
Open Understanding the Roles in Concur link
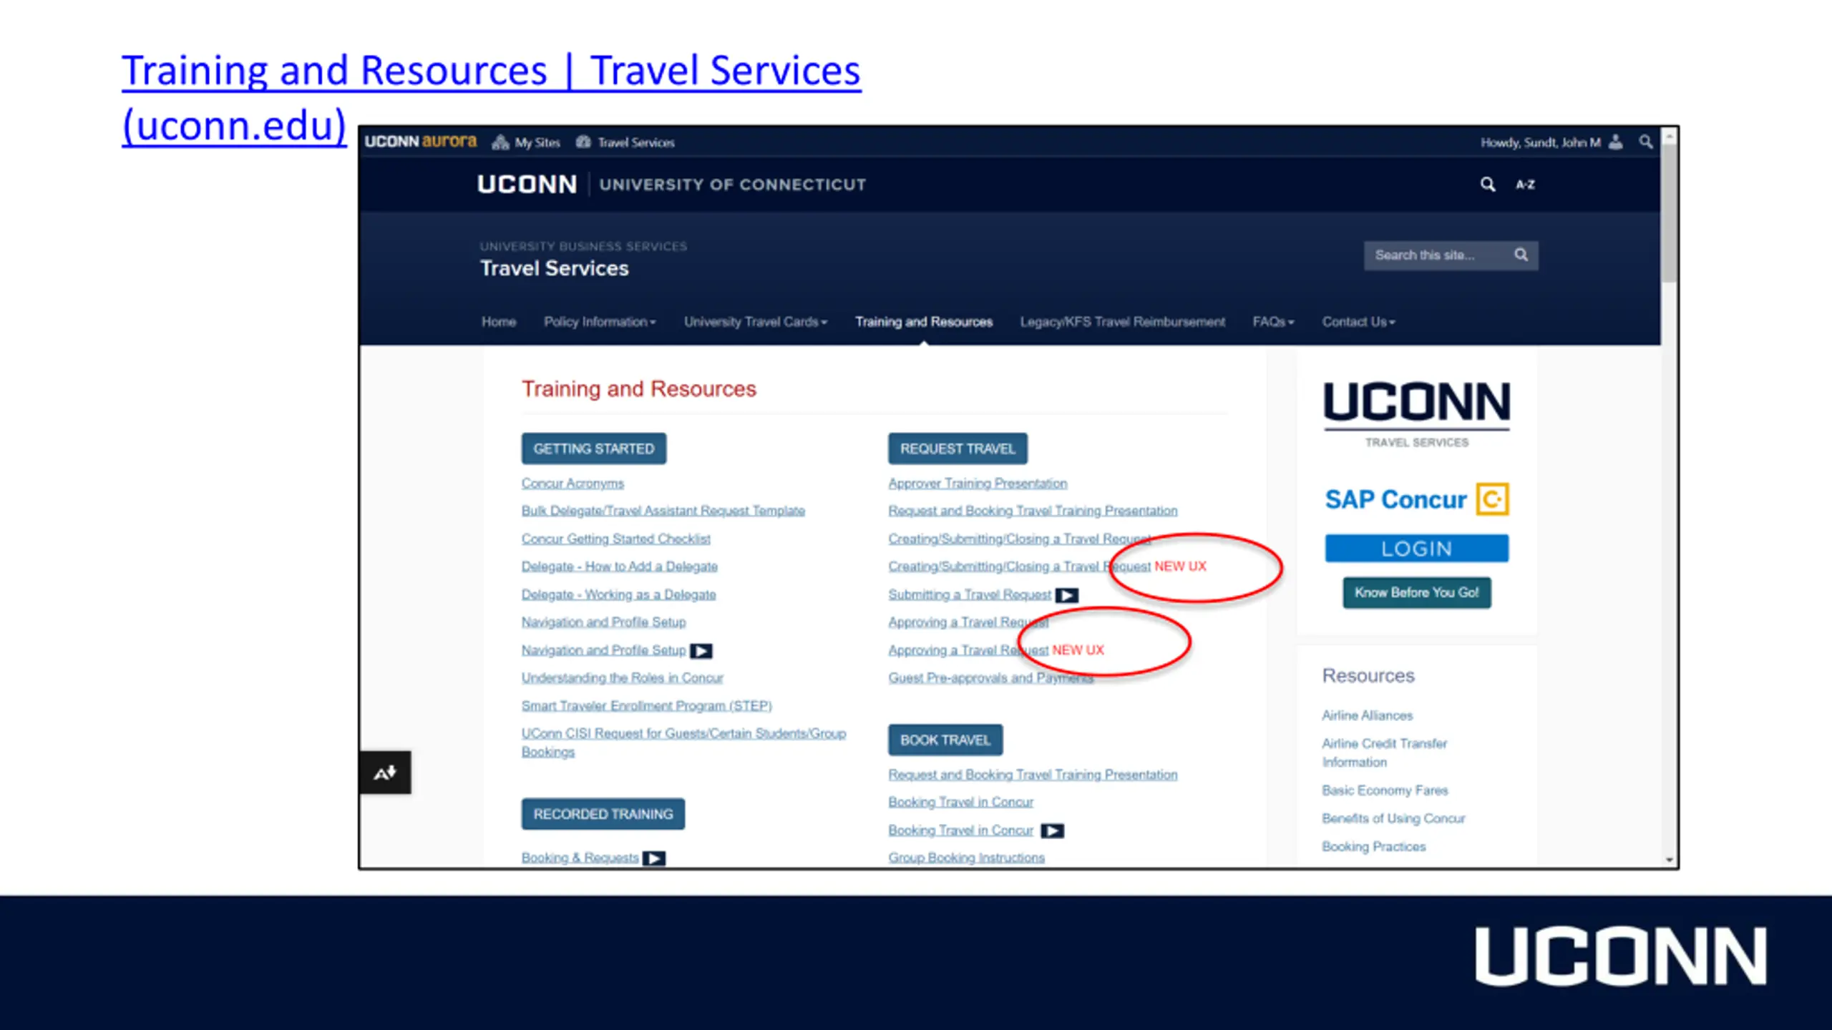(623, 678)
